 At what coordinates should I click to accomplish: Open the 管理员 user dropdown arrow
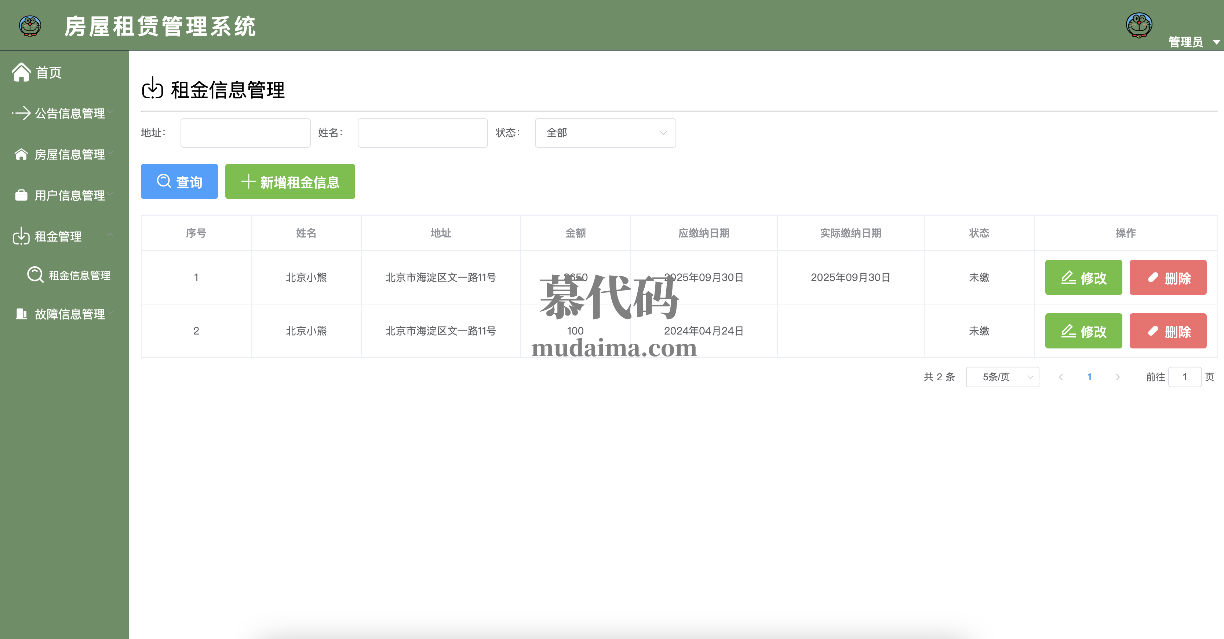click(x=1216, y=43)
